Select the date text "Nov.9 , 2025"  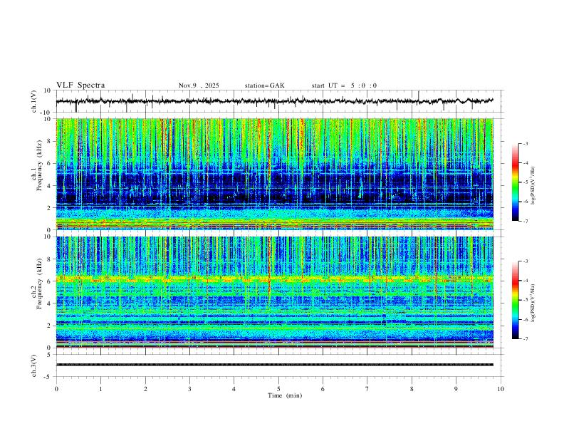click(x=199, y=85)
